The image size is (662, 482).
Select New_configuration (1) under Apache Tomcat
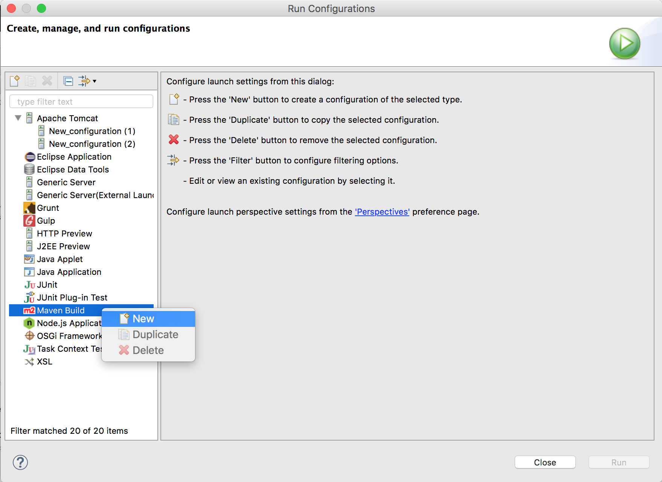[92, 131]
